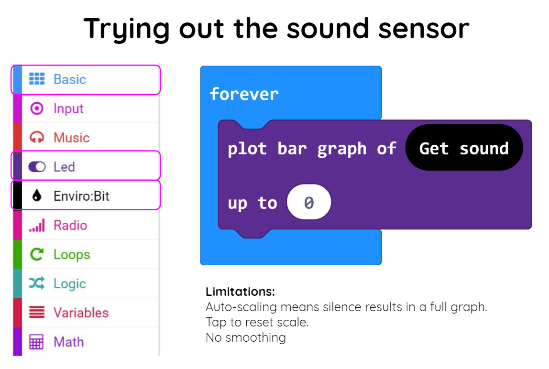Open the Variables category
This screenshot has width=549, height=369.
(x=86, y=313)
